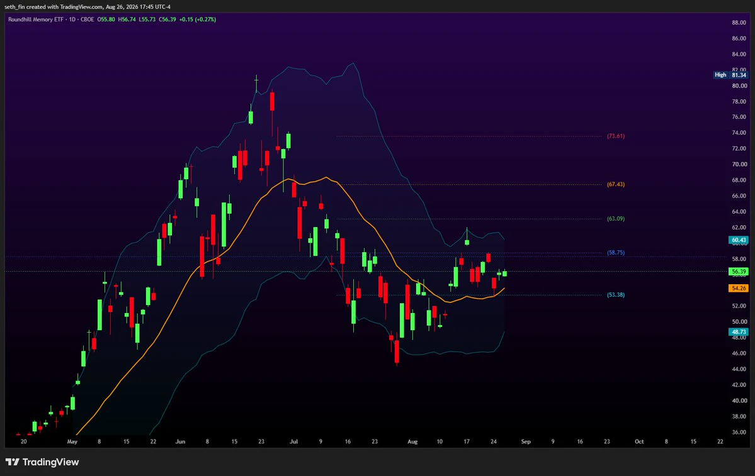The width and height of the screenshot is (755, 476).
Task: Click the 10 date label on time axis
Action: click(x=440, y=442)
